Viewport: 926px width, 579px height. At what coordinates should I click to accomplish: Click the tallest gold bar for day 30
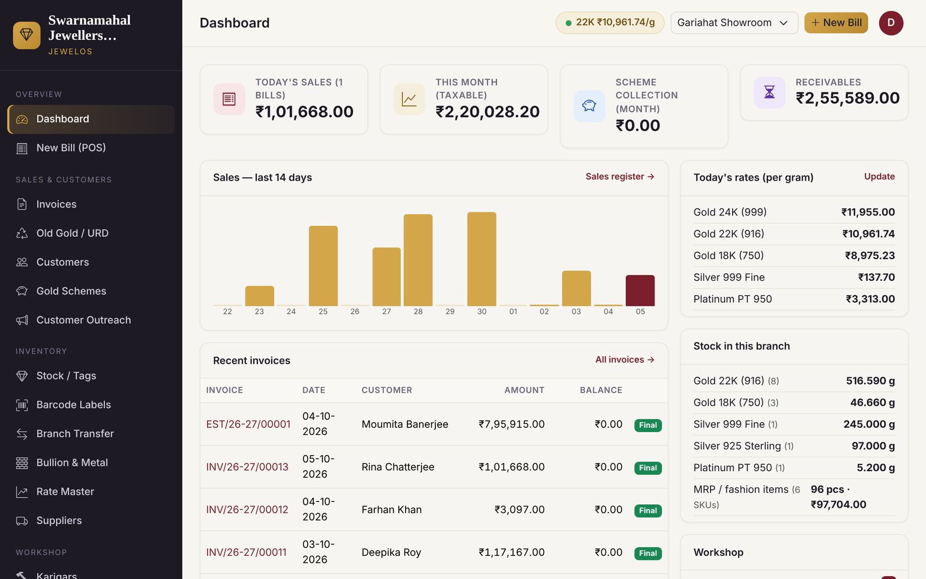(482, 259)
